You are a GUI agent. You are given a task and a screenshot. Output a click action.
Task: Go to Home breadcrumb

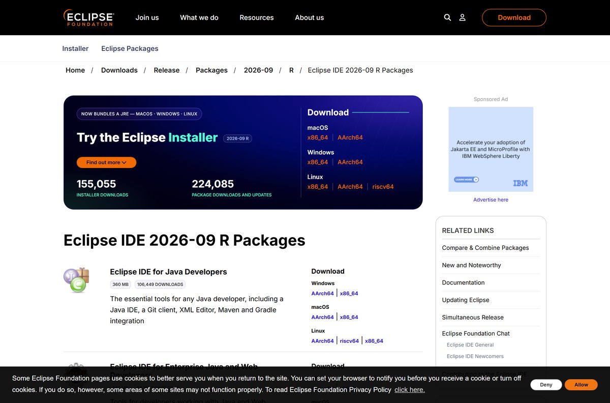tap(75, 70)
